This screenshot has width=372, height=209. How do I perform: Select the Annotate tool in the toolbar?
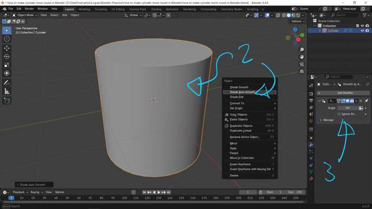coord(6,82)
